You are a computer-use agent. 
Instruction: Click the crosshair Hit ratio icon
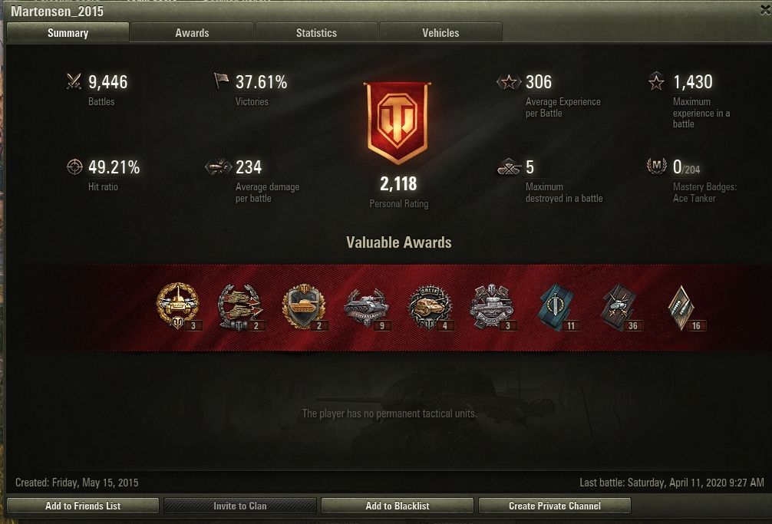pos(74,166)
